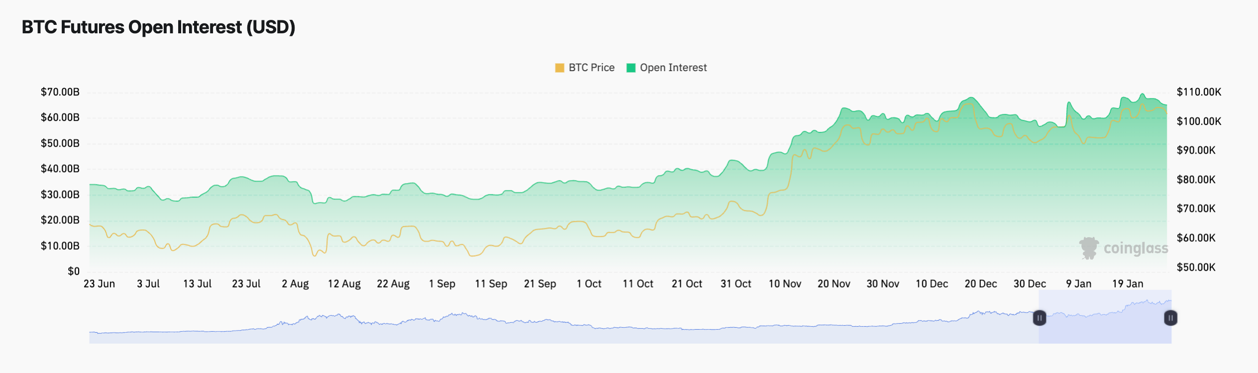Screen dimensions: 1258x373
Task: Click the '$80.00K' right axis value
Action: [1196, 180]
